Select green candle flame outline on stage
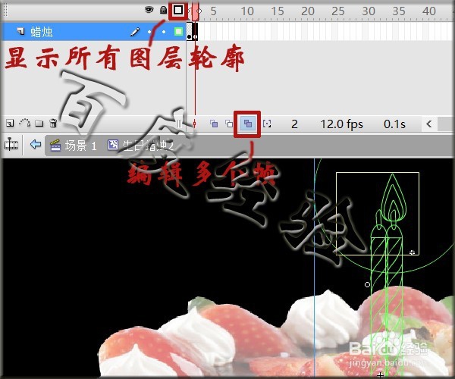The width and height of the screenshot is (455, 379). click(392, 199)
